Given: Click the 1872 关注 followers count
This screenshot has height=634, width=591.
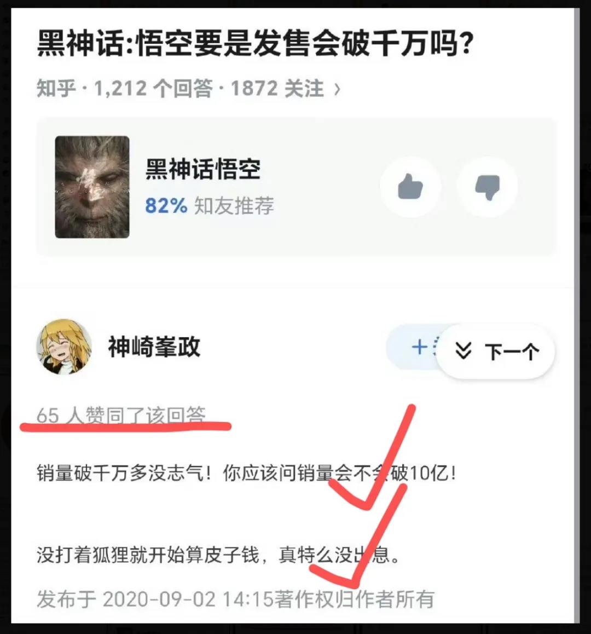Looking at the screenshot, I should (x=277, y=88).
